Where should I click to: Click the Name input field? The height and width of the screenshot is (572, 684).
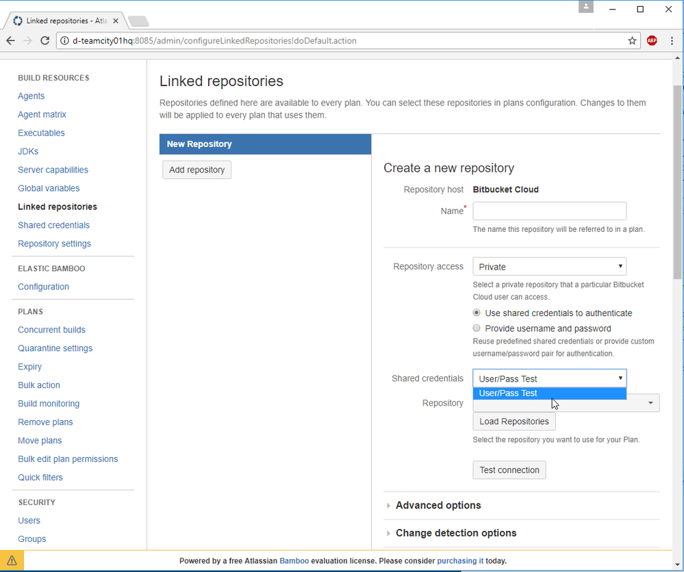click(x=549, y=211)
